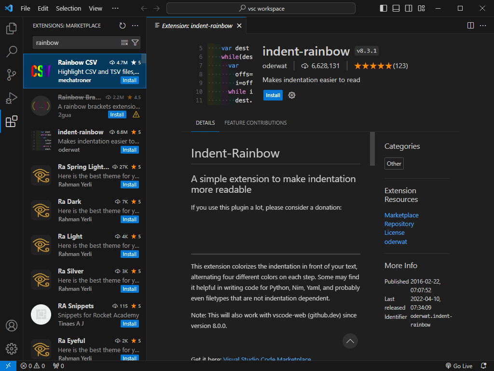Click the details readme scrollbar
The height and width of the screenshot is (371, 494).
click(372, 149)
